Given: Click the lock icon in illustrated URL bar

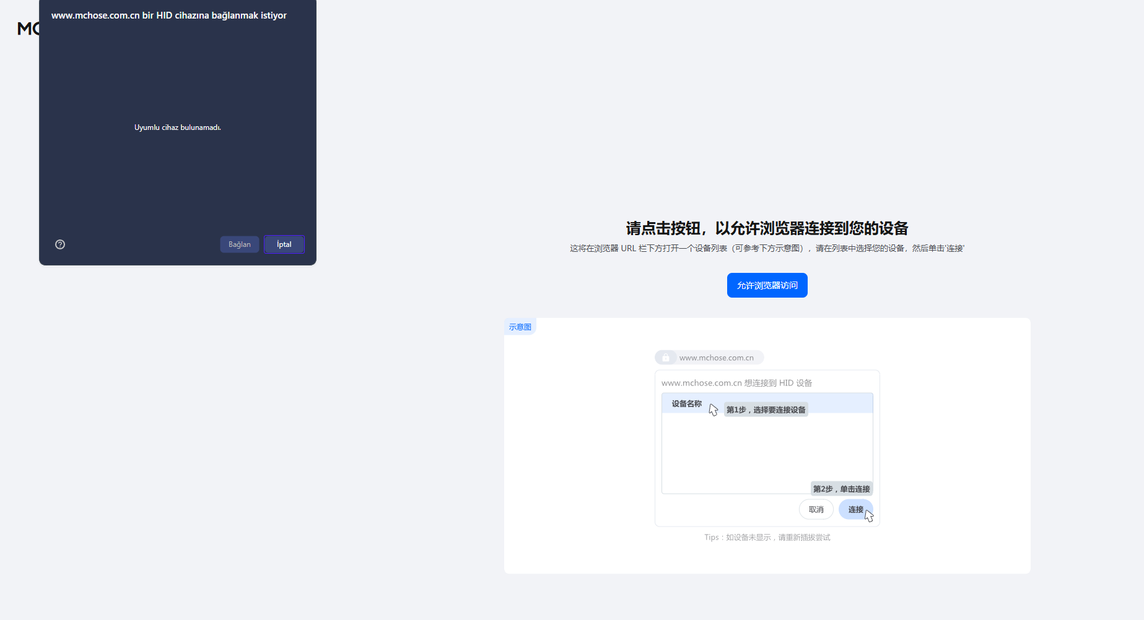Looking at the screenshot, I should 666,358.
